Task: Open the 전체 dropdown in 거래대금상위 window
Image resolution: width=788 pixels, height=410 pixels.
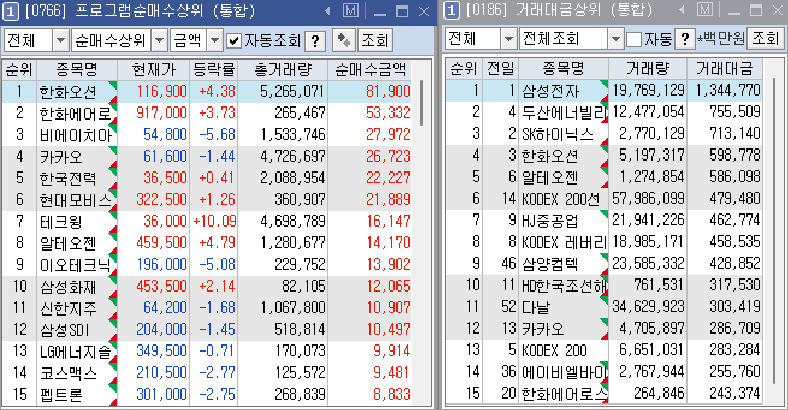Action: click(509, 39)
